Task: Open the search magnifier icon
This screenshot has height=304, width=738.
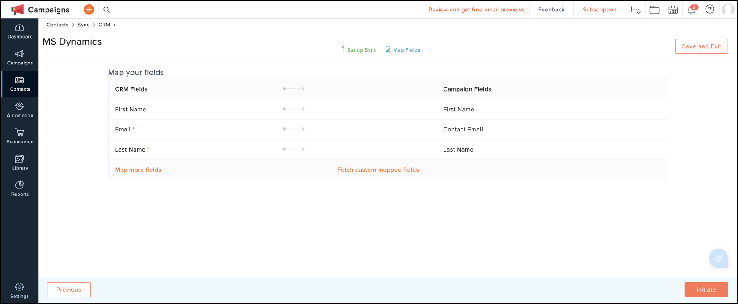Action: pyautogui.click(x=106, y=10)
